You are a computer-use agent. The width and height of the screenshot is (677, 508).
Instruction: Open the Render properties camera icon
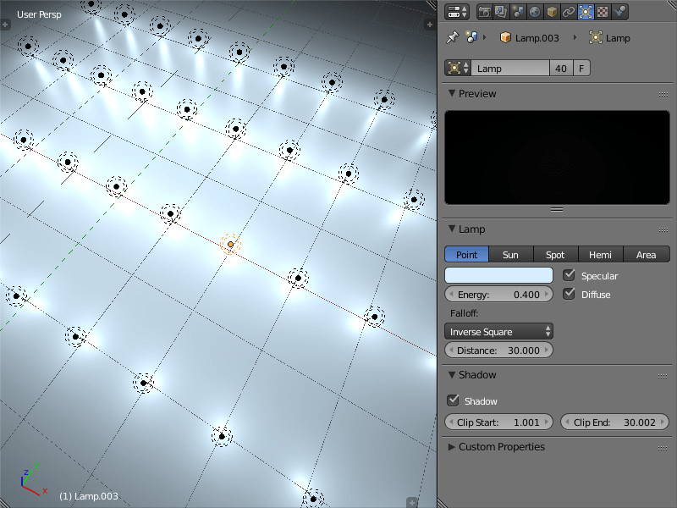(x=485, y=11)
